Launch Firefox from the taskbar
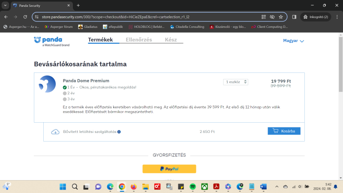Viewport: 343px width, 193px height. (134, 187)
